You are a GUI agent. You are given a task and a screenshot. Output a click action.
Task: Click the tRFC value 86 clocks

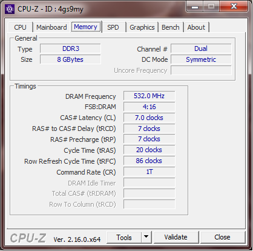pos(149,161)
